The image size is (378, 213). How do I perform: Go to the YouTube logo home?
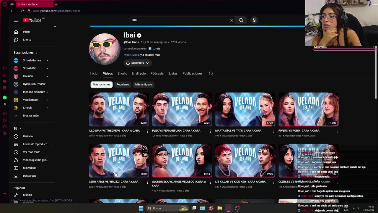coord(32,20)
